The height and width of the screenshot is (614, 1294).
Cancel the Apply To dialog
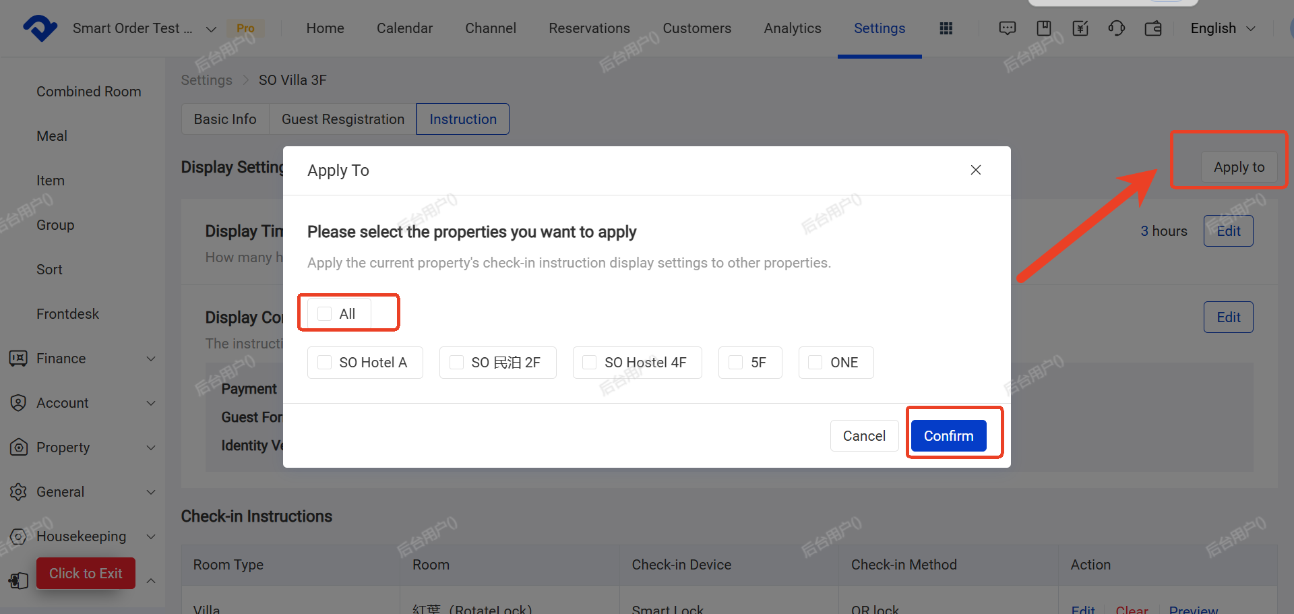pyautogui.click(x=864, y=436)
